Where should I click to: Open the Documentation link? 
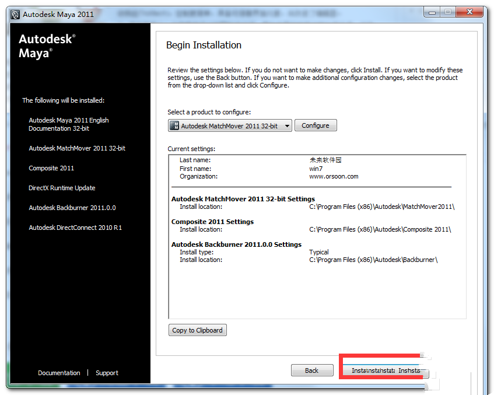tap(59, 373)
